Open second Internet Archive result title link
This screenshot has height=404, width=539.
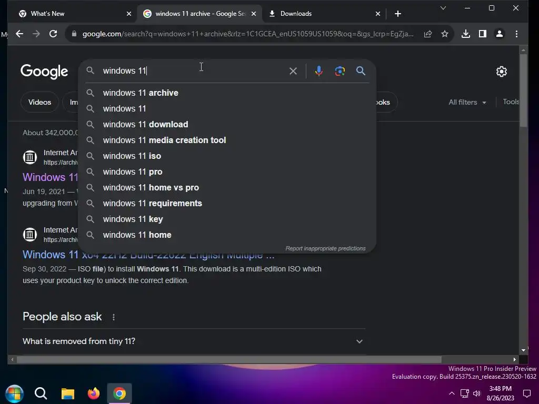148,255
